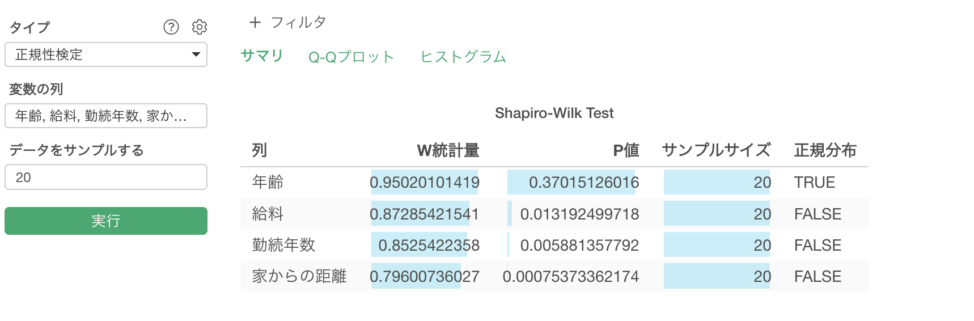
Task: Click the sample size input field showing 20
Action: (x=105, y=177)
